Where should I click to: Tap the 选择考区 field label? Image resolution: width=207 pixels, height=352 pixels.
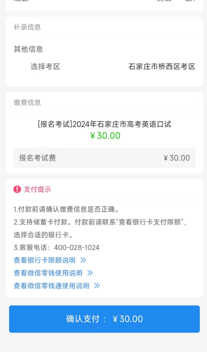point(45,67)
